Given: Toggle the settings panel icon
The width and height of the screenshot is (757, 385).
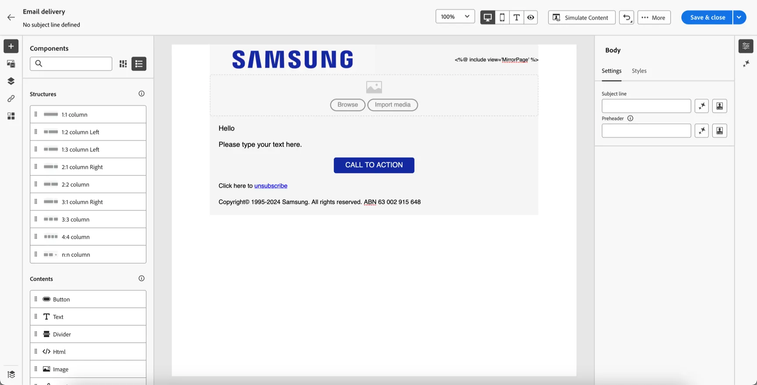Looking at the screenshot, I should tap(746, 46).
